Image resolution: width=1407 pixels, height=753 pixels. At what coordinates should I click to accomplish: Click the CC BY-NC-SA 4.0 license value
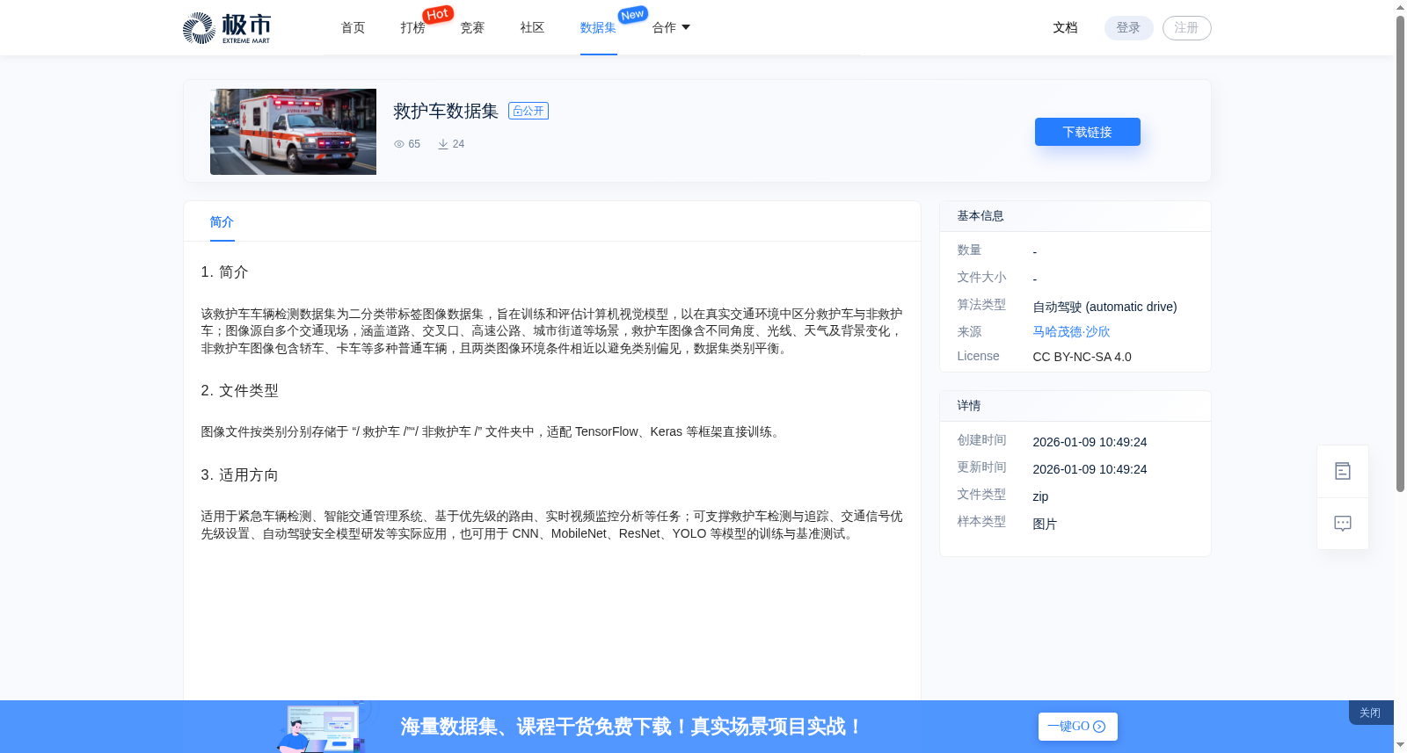click(x=1082, y=357)
